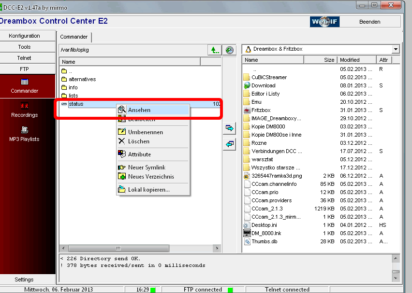The image size is (412, 293).
Task: Open the Telnet section button
Action: coord(24,58)
